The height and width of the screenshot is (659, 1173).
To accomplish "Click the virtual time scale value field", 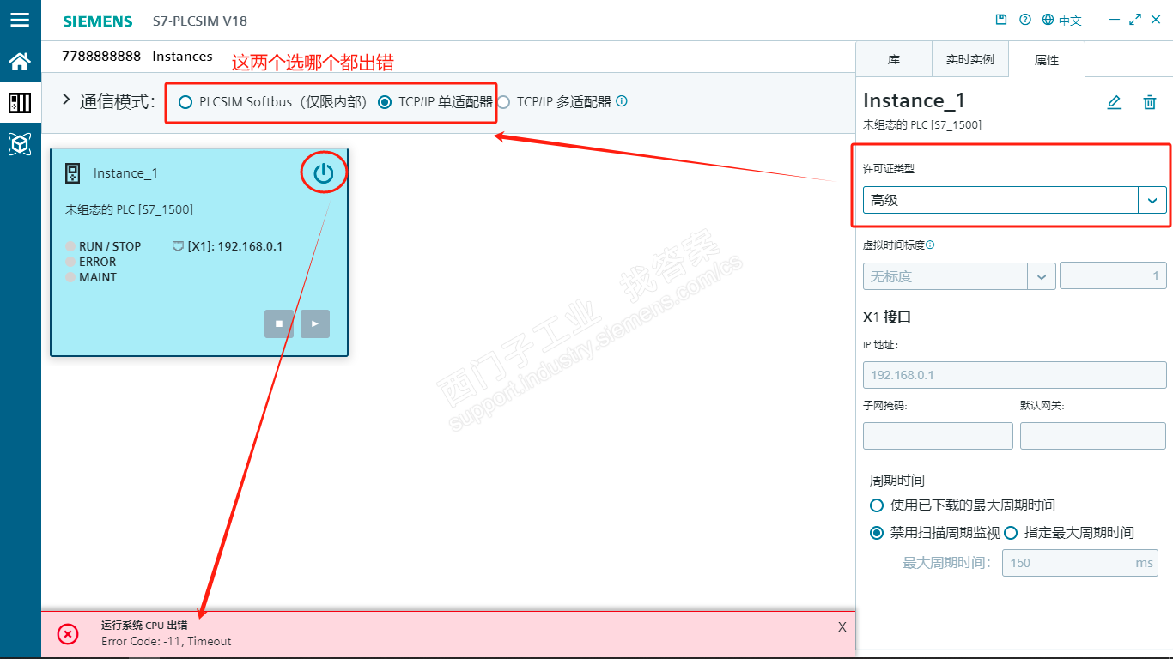I will click(1113, 276).
